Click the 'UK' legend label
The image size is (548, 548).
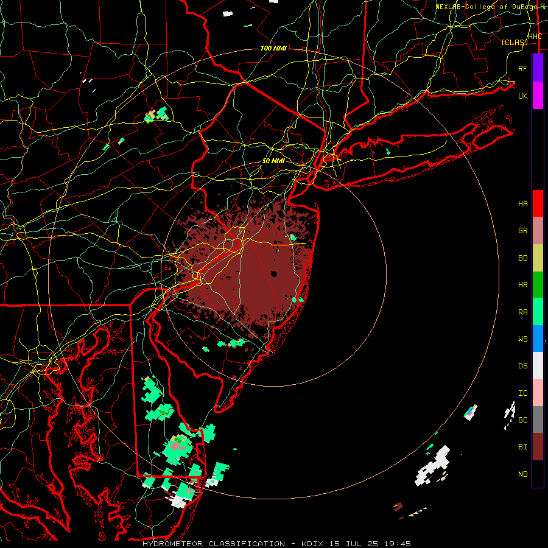tap(523, 96)
